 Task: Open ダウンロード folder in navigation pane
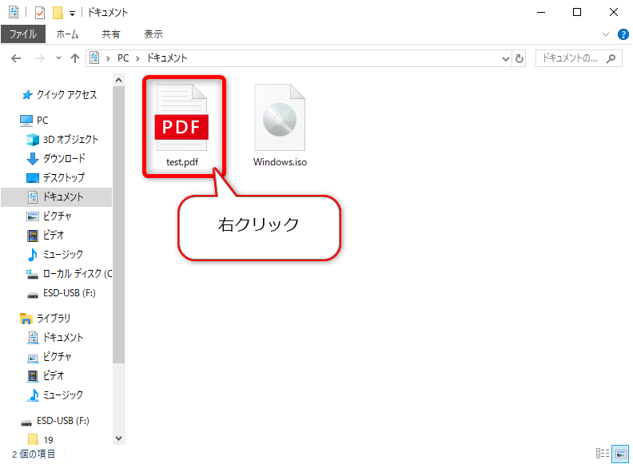tap(64, 158)
